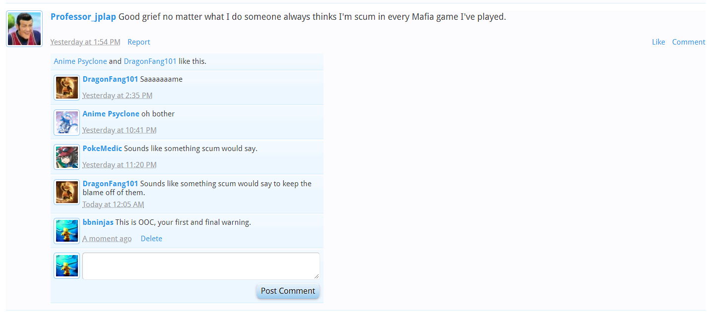
Task: Focus the new comment text box
Action: (201, 266)
